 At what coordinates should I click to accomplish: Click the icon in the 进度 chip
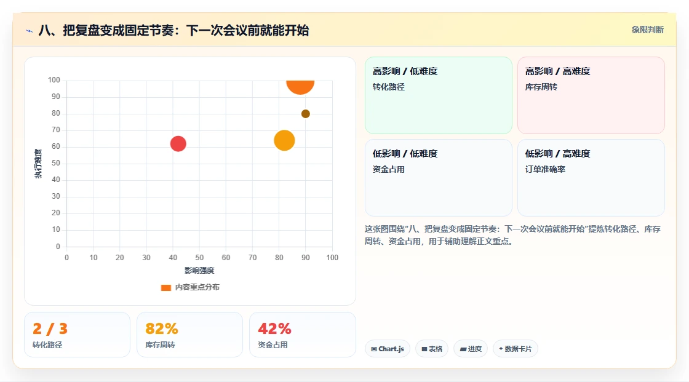tap(463, 349)
